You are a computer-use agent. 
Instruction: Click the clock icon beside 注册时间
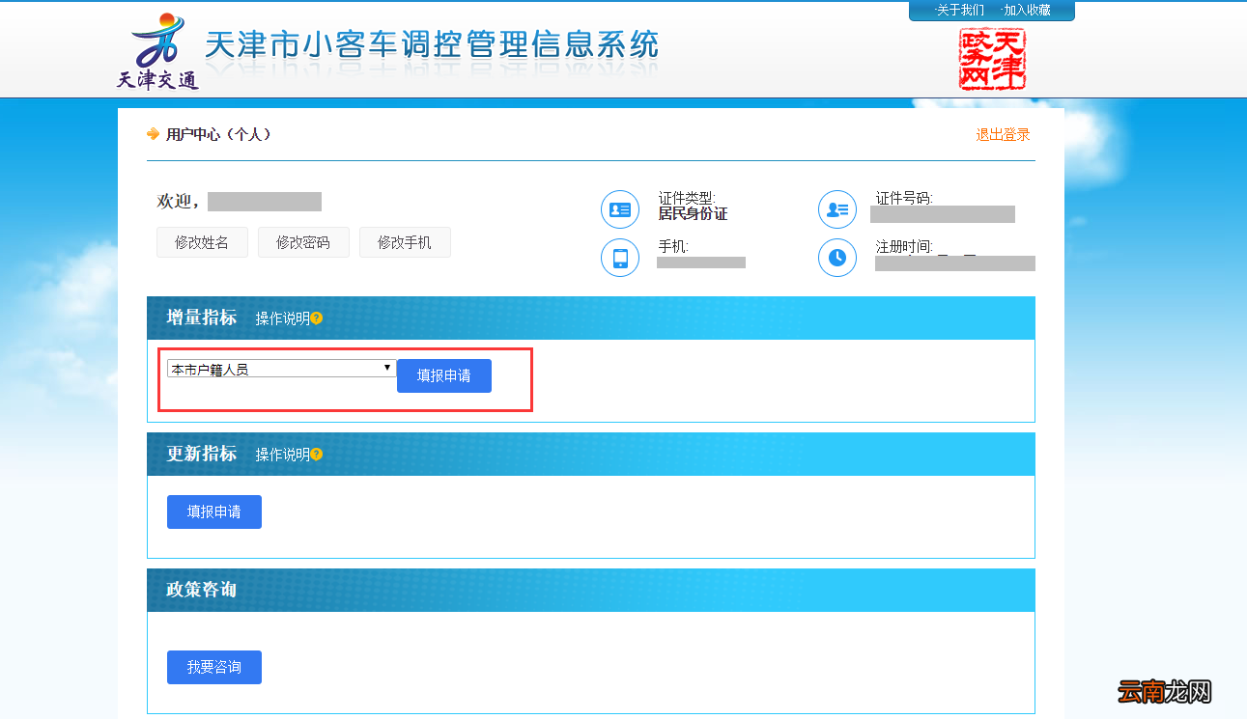click(836, 258)
